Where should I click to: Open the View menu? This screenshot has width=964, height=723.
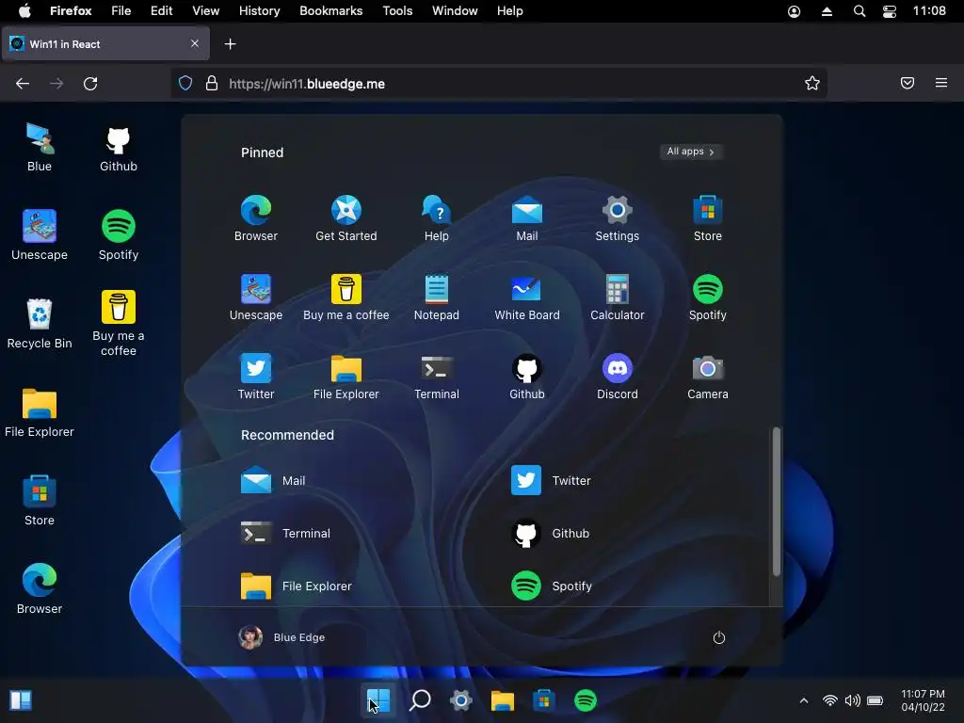[x=205, y=11]
